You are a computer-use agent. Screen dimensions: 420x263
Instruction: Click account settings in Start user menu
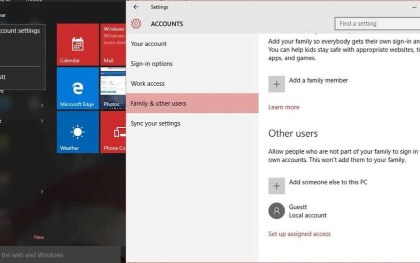[x=20, y=31]
